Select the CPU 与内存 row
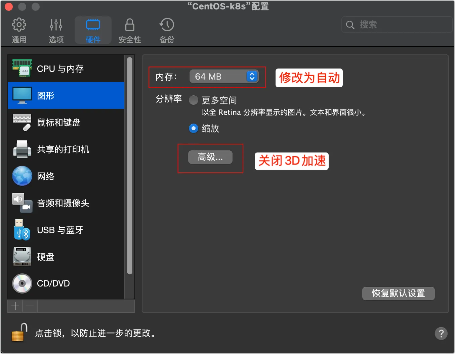This screenshot has width=455, height=354. coord(66,69)
